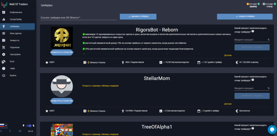The height and width of the screenshot is (136, 277).
Task: Click the RigorsBot logo thumbnail
Action: pyautogui.click(x=62, y=38)
